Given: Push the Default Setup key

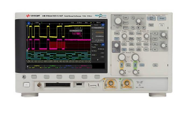Looking at the screenshot, I should point(151,25).
